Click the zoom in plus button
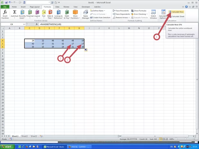The width and height of the screenshot is (199, 149). pos(194,139)
